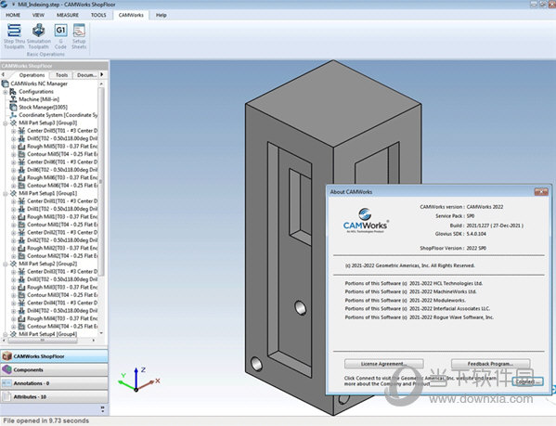Expand the Drill3 operation
This screenshot has height=426, width=556.
point(14,279)
